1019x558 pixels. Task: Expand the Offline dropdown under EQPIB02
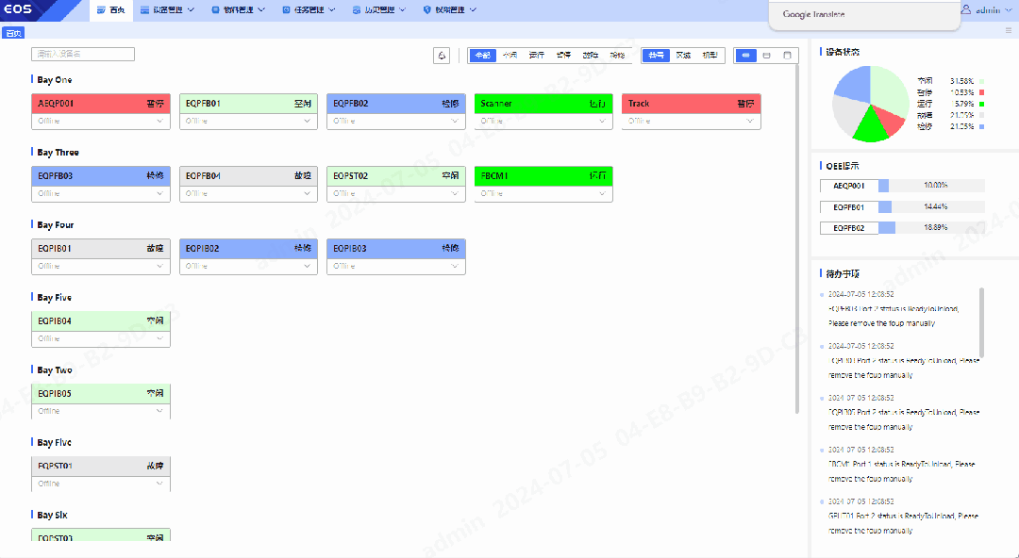pyautogui.click(x=248, y=266)
